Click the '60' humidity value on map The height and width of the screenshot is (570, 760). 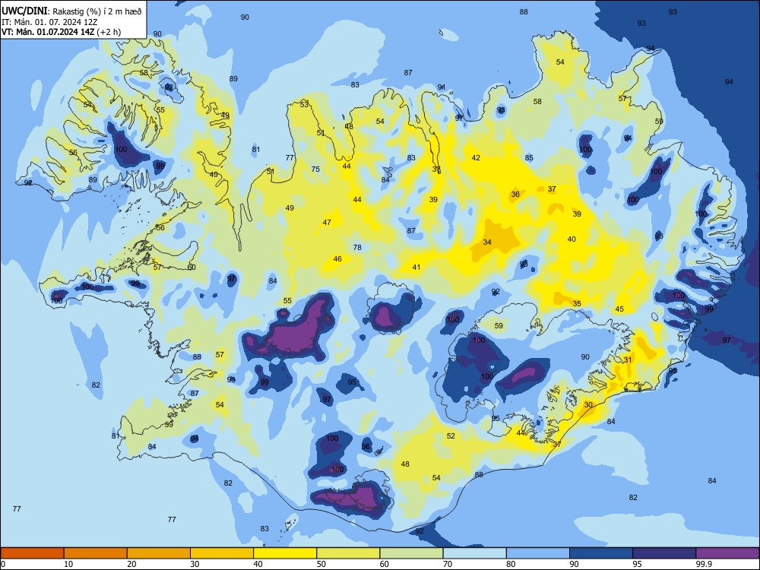[192, 267]
